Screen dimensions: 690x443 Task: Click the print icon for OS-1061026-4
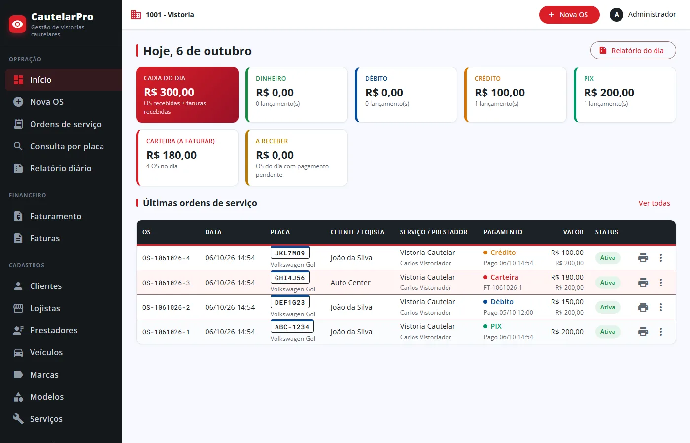pyautogui.click(x=643, y=258)
